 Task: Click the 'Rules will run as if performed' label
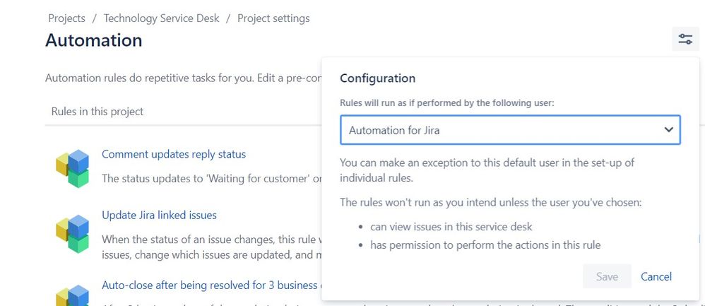[447, 102]
